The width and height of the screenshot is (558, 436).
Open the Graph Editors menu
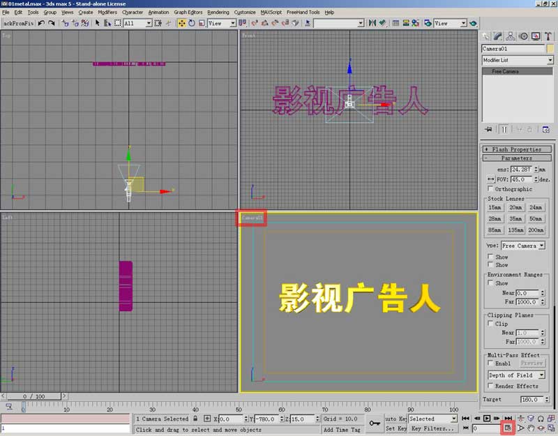189,12
